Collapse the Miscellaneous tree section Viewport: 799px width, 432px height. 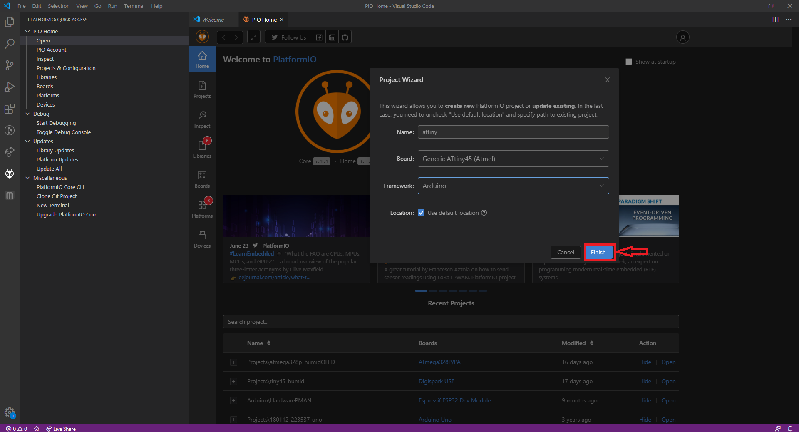(x=28, y=178)
